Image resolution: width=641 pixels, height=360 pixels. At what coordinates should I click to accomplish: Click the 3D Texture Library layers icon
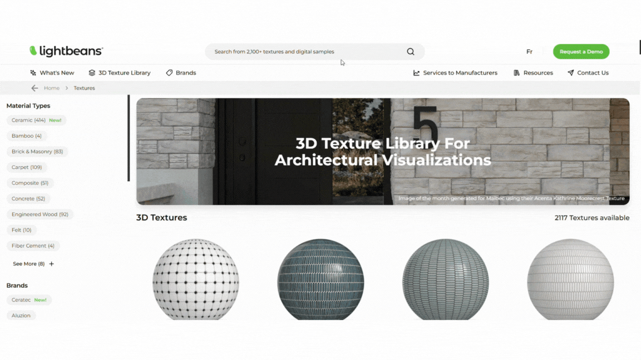coord(92,73)
